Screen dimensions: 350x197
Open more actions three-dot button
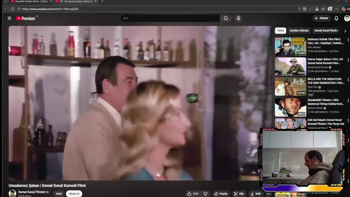269,194
